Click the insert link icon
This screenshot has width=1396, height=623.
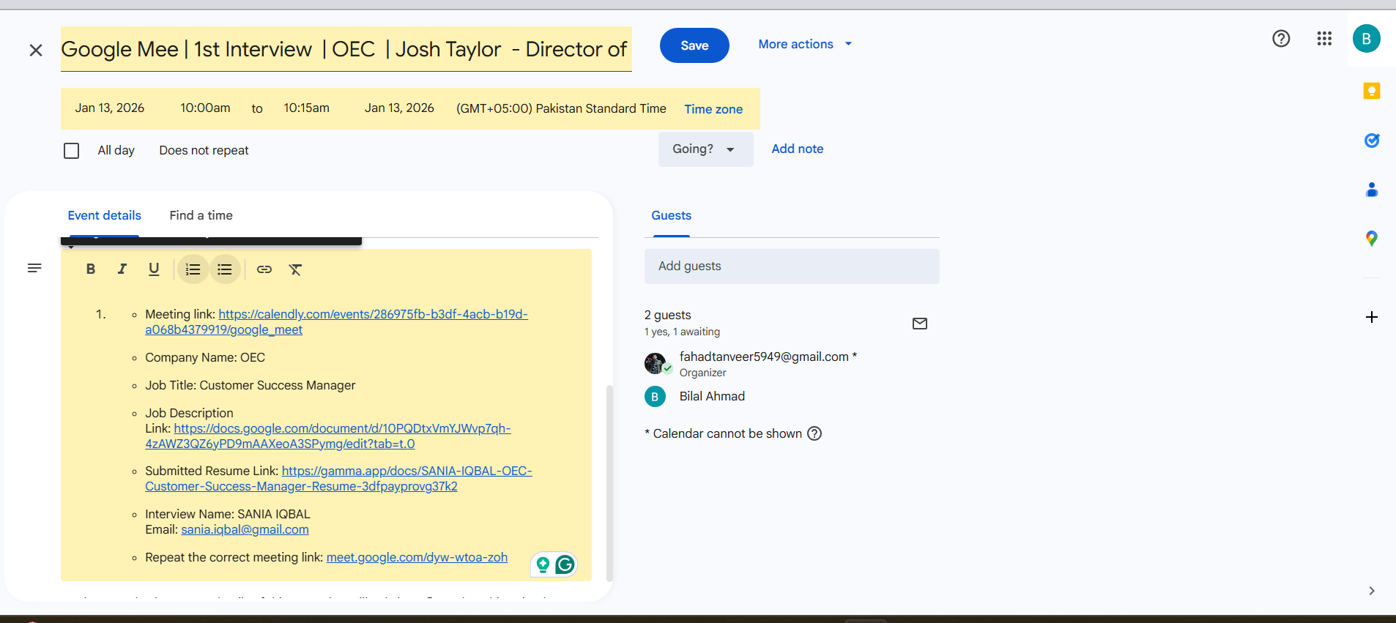click(x=264, y=269)
